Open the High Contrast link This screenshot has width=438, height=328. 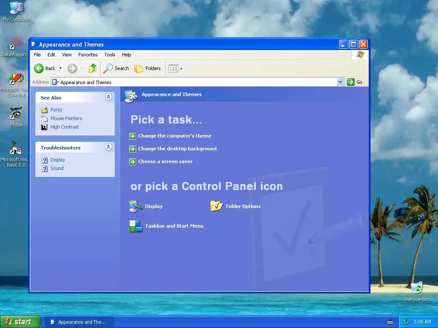(65, 127)
